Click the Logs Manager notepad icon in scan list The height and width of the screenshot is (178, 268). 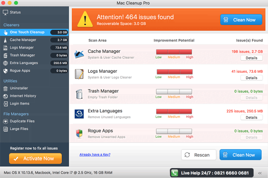[79, 74]
